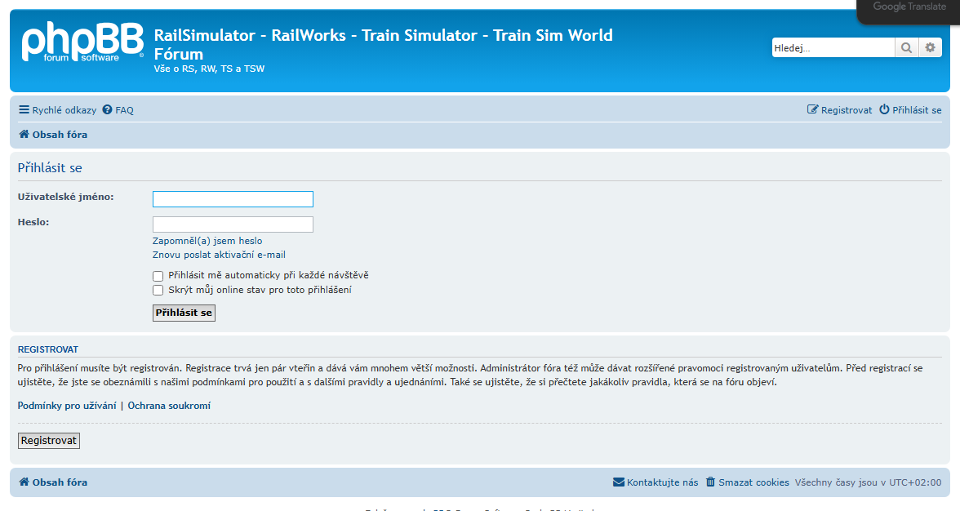Click the REGISTROVAT section heading

click(x=47, y=349)
